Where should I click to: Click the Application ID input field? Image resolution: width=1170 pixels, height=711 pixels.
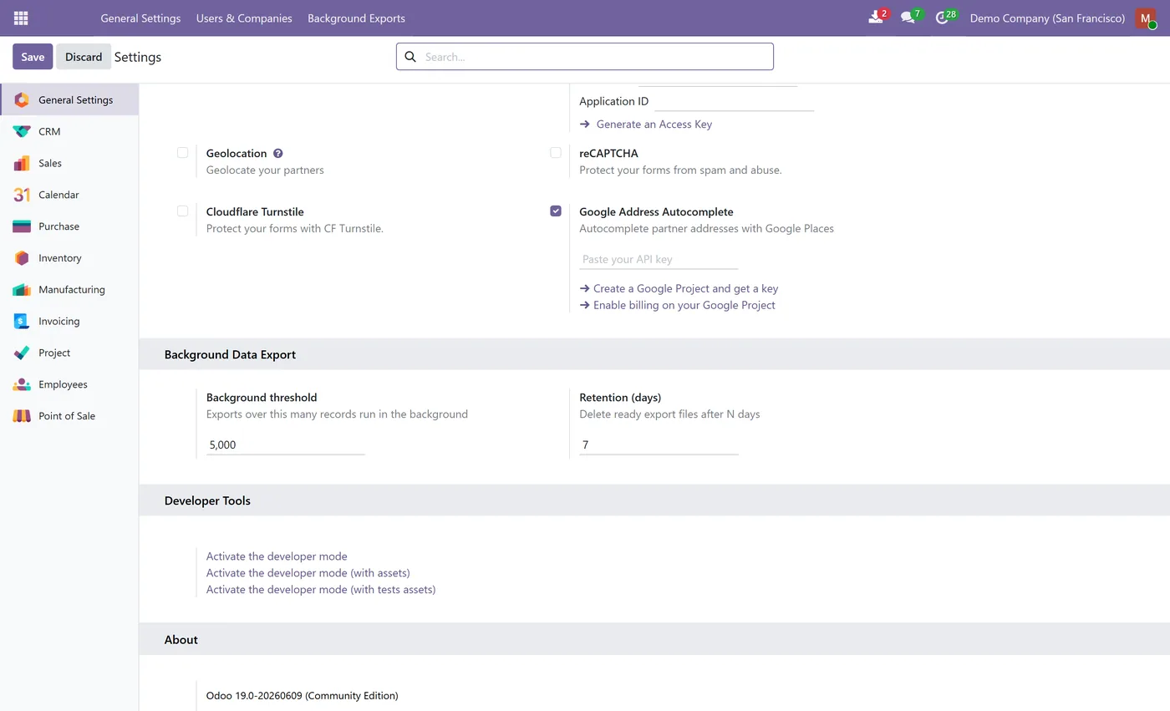tap(734, 102)
